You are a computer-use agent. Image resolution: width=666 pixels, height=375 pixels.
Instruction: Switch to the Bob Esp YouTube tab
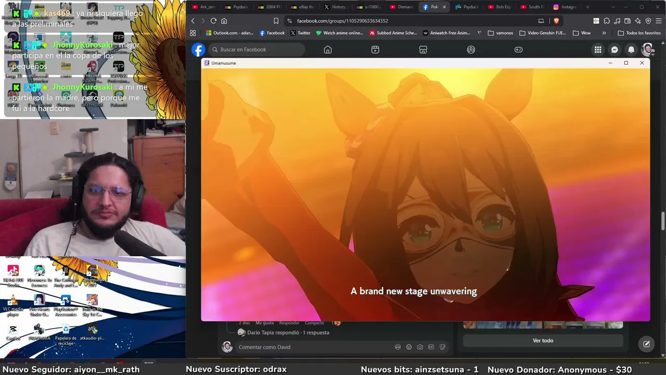pyautogui.click(x=499, y=7)
